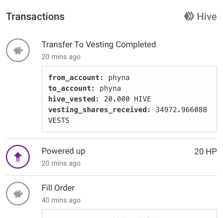The height and width of the screenshot is (218, 223).
Task: Click the Hive logo icon
Action: coord(189,16)
